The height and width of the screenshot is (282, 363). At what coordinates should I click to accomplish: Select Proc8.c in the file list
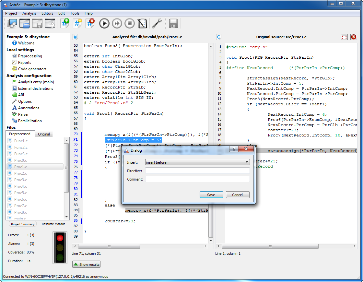tap(35, 212)
